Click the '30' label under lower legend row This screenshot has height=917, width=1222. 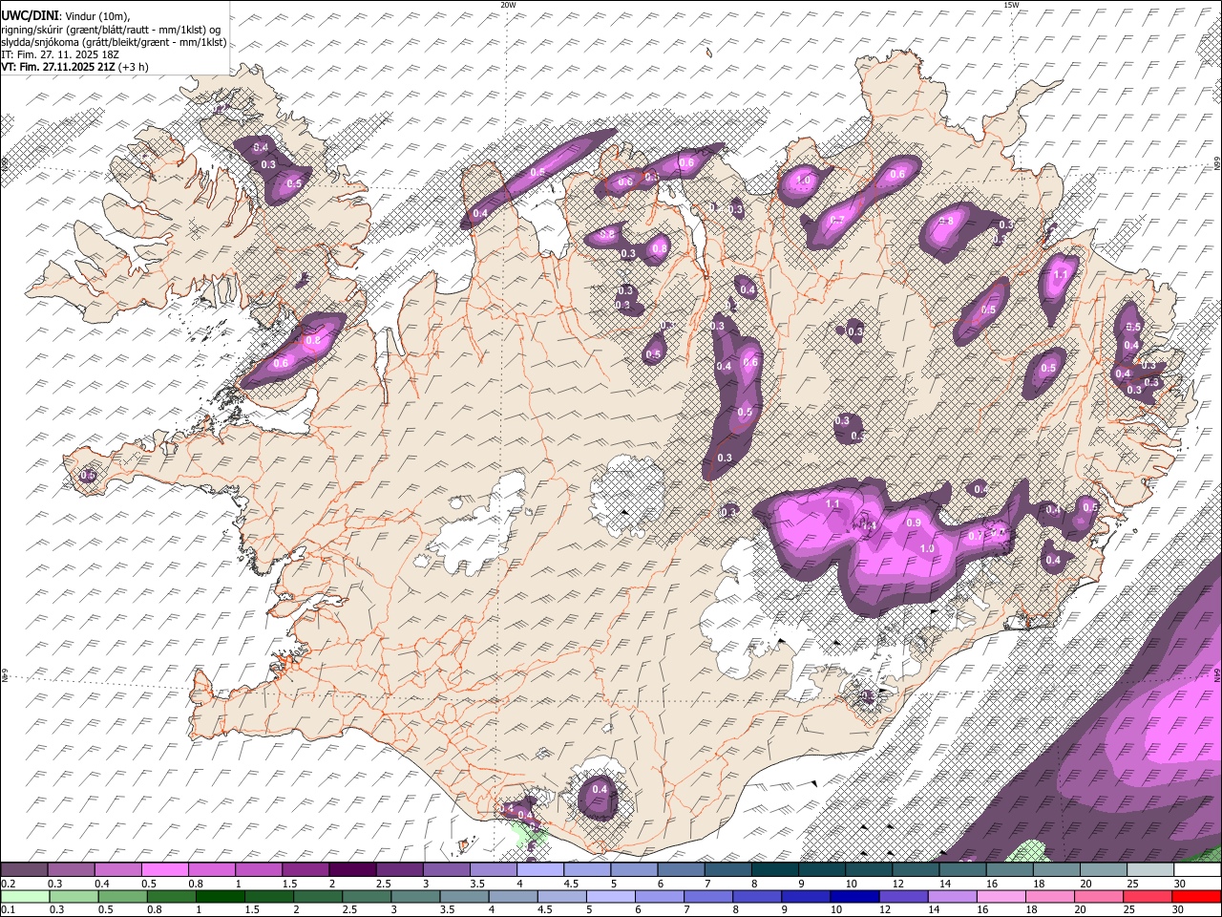click(1178, 910)
